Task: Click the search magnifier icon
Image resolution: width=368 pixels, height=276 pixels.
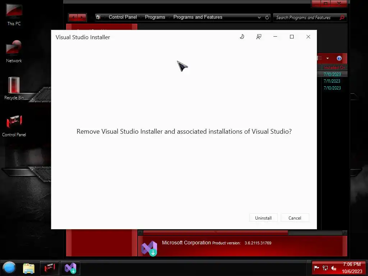Action: click(342, 17)
